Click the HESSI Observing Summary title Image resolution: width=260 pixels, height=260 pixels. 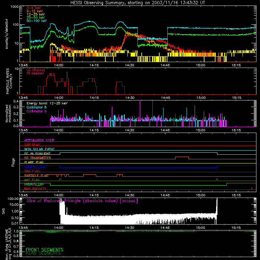(x=138, y=3)
